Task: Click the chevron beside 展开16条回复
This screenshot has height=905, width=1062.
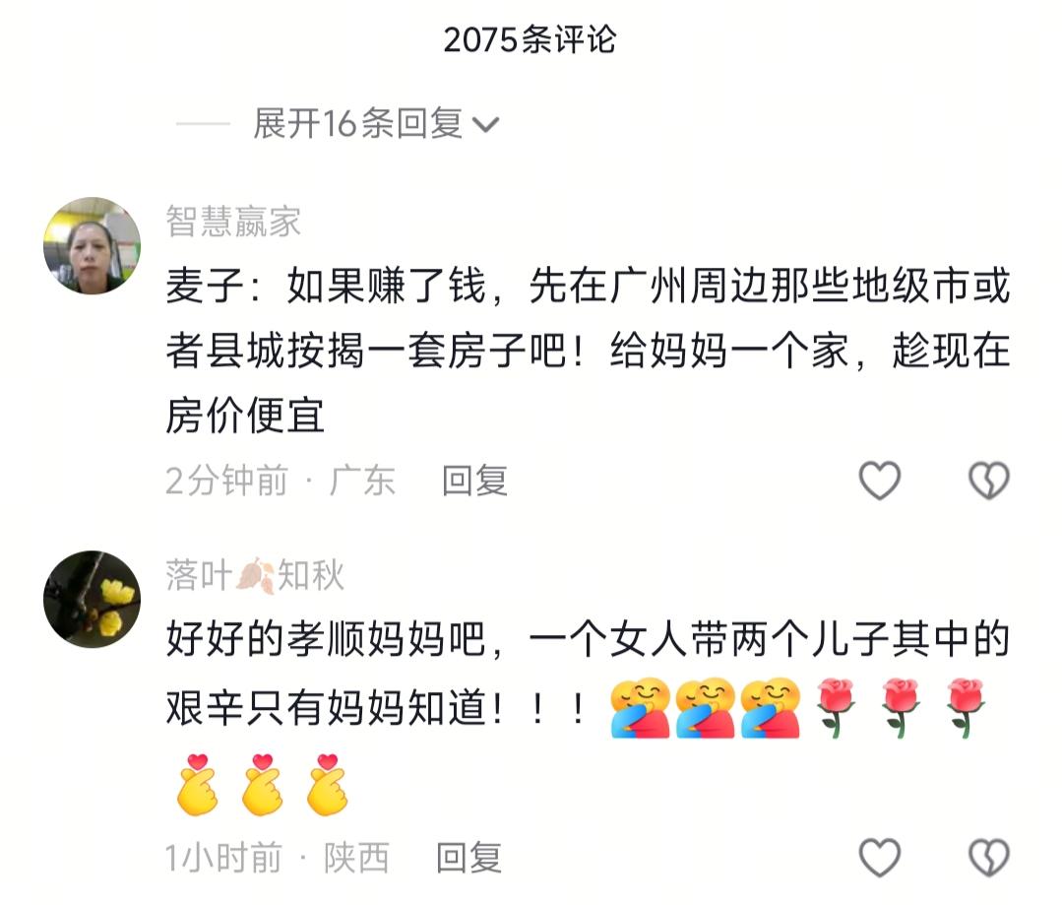Action: pos(485,125)
